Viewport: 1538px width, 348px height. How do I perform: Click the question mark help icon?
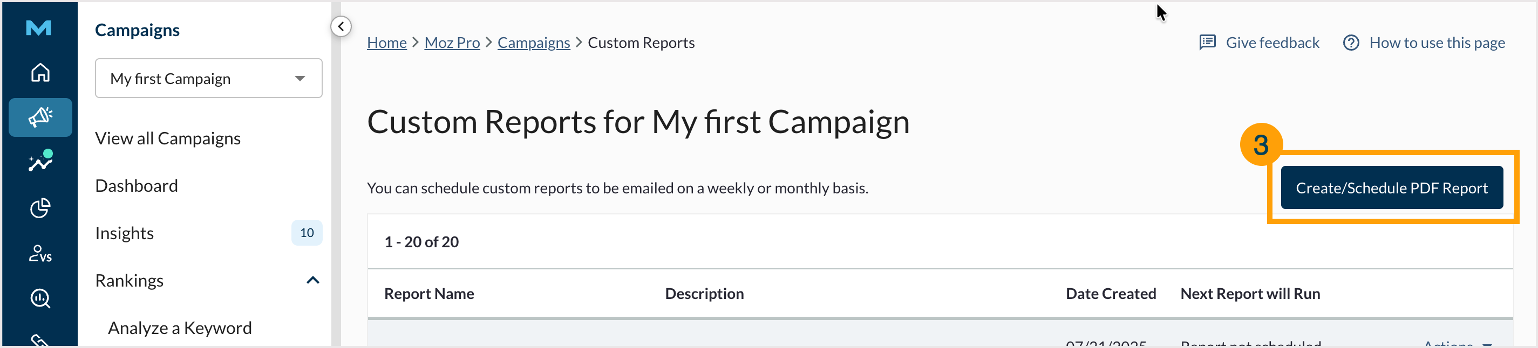coord(1352,43)
